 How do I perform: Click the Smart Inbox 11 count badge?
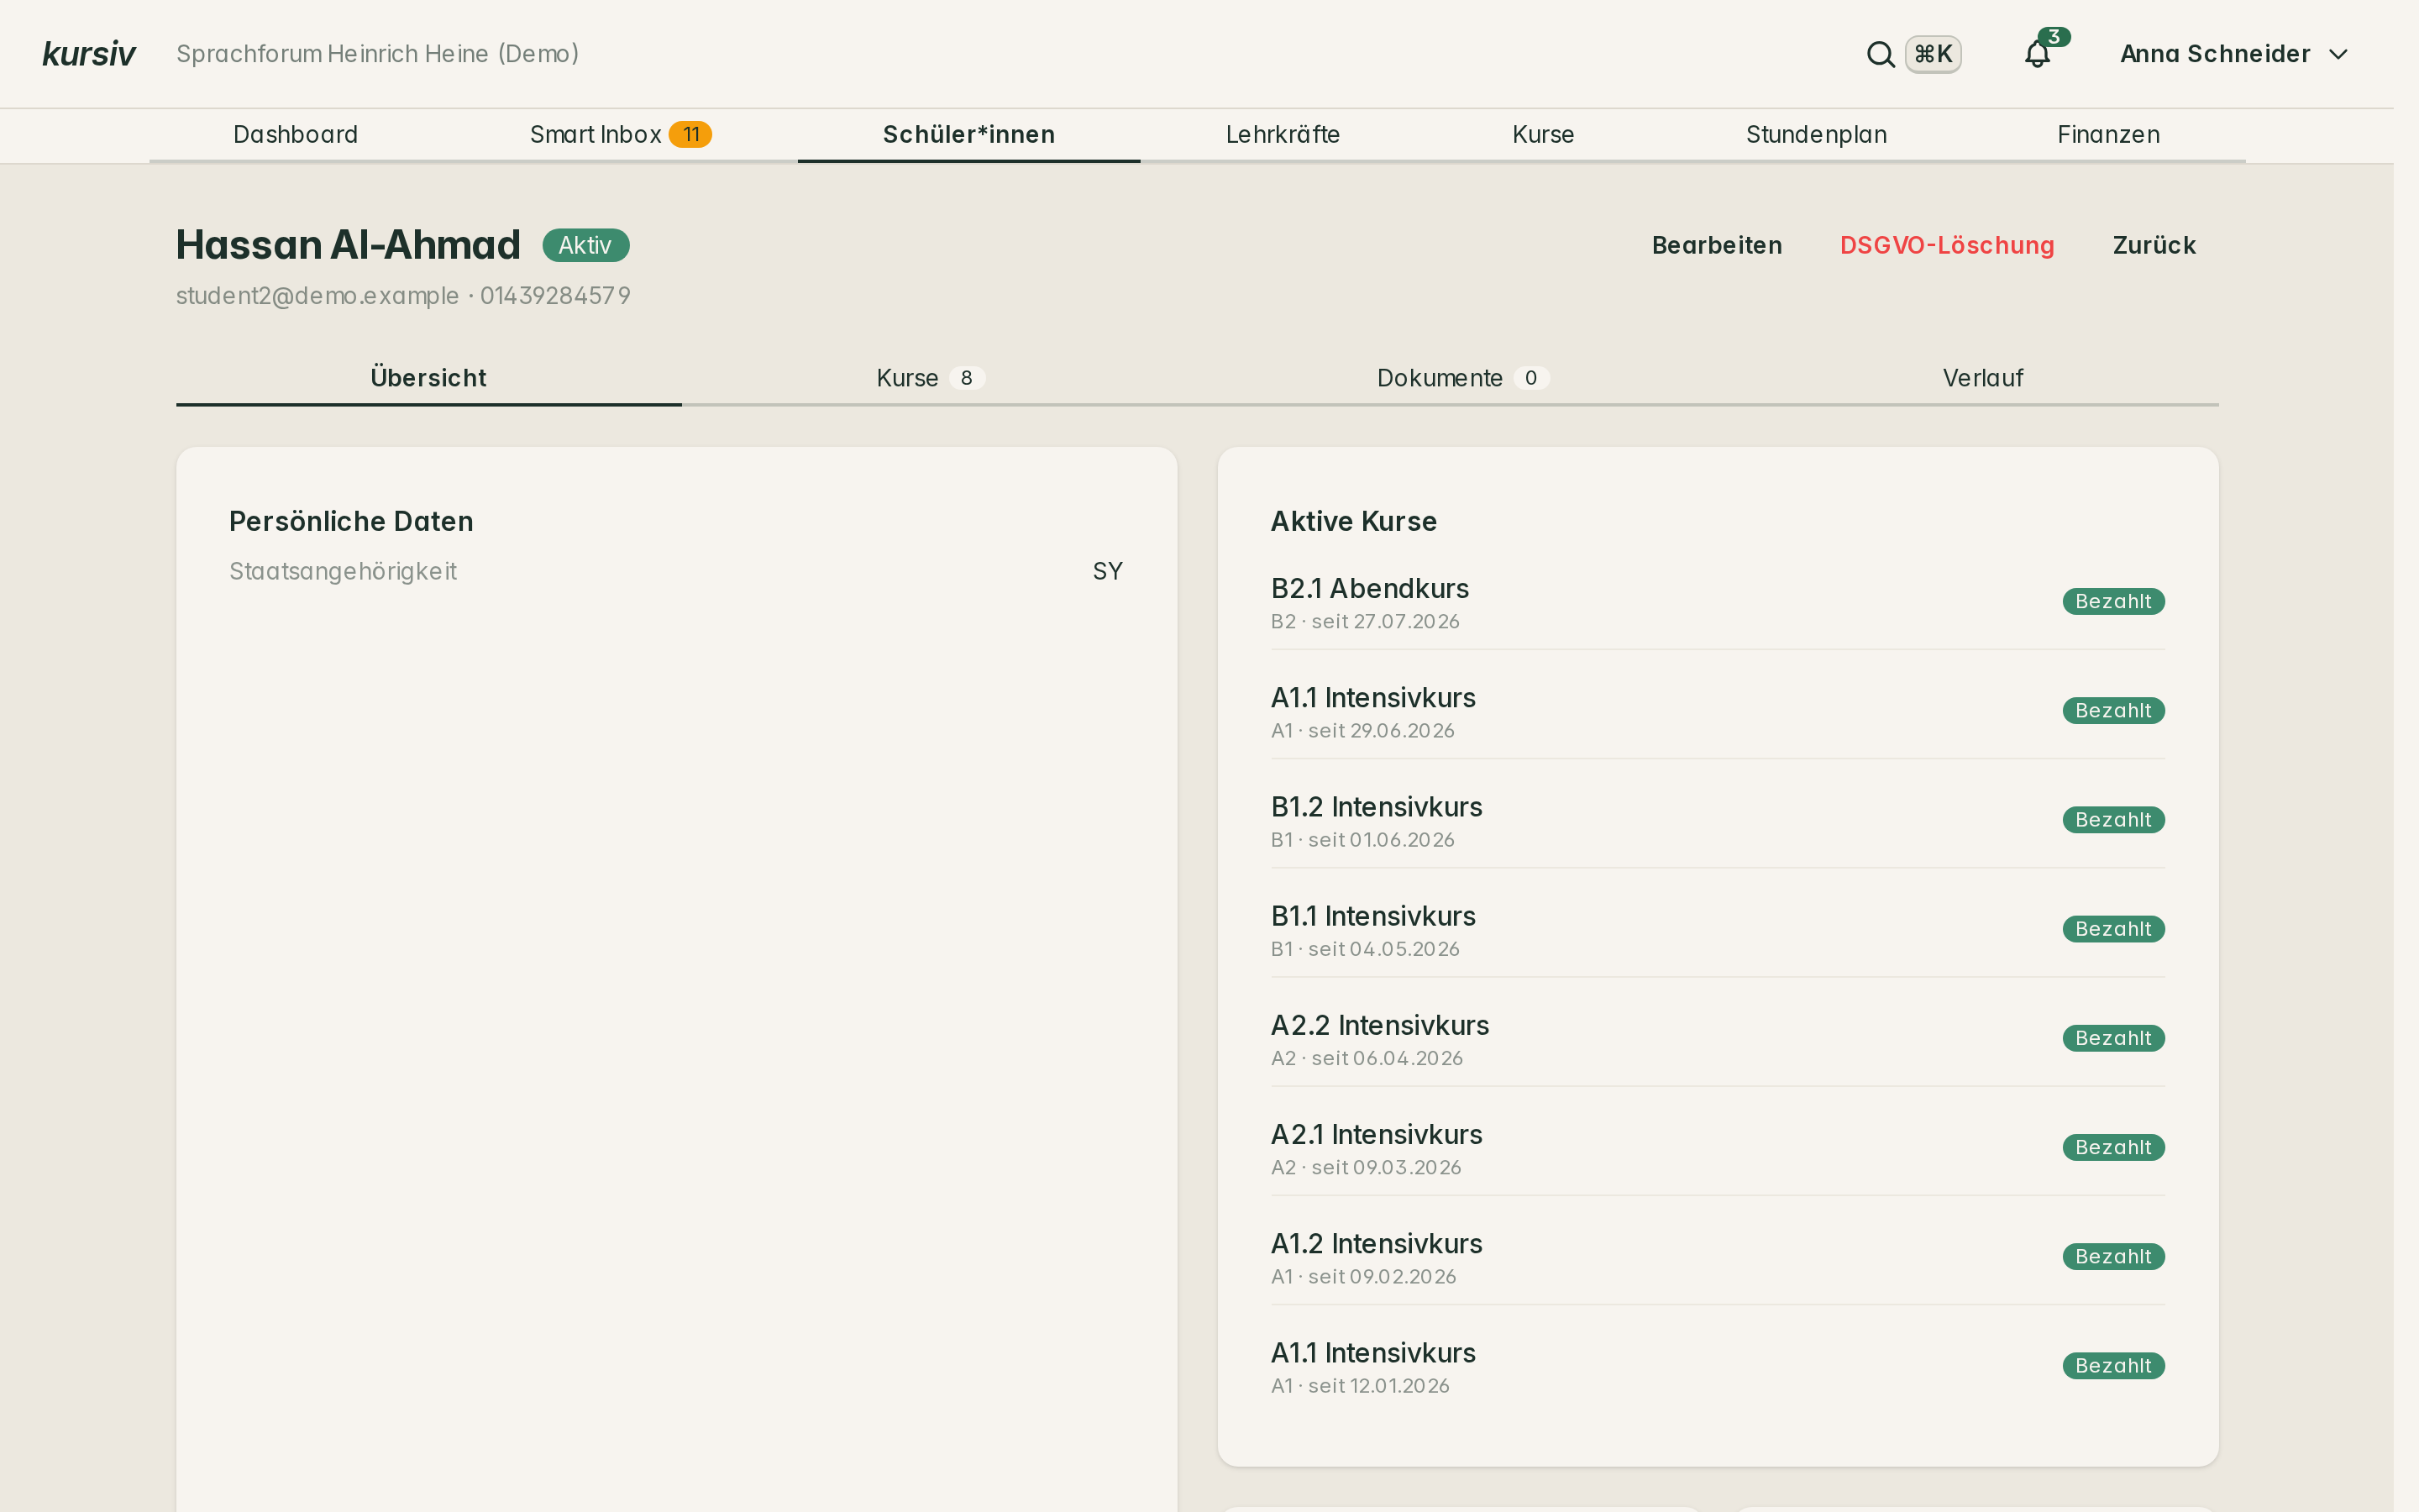pos(690,135)
